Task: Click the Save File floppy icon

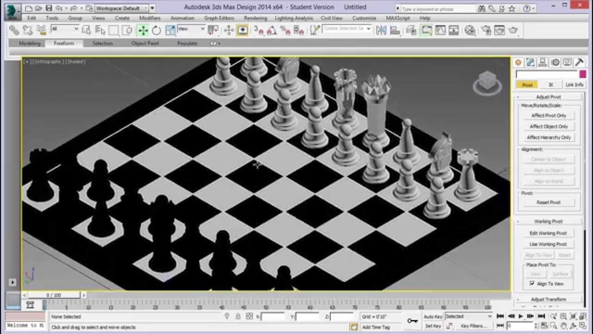Action: coord(49,8)
